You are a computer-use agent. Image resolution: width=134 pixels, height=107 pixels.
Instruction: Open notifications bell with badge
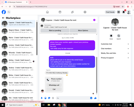[x=124, y=12]
